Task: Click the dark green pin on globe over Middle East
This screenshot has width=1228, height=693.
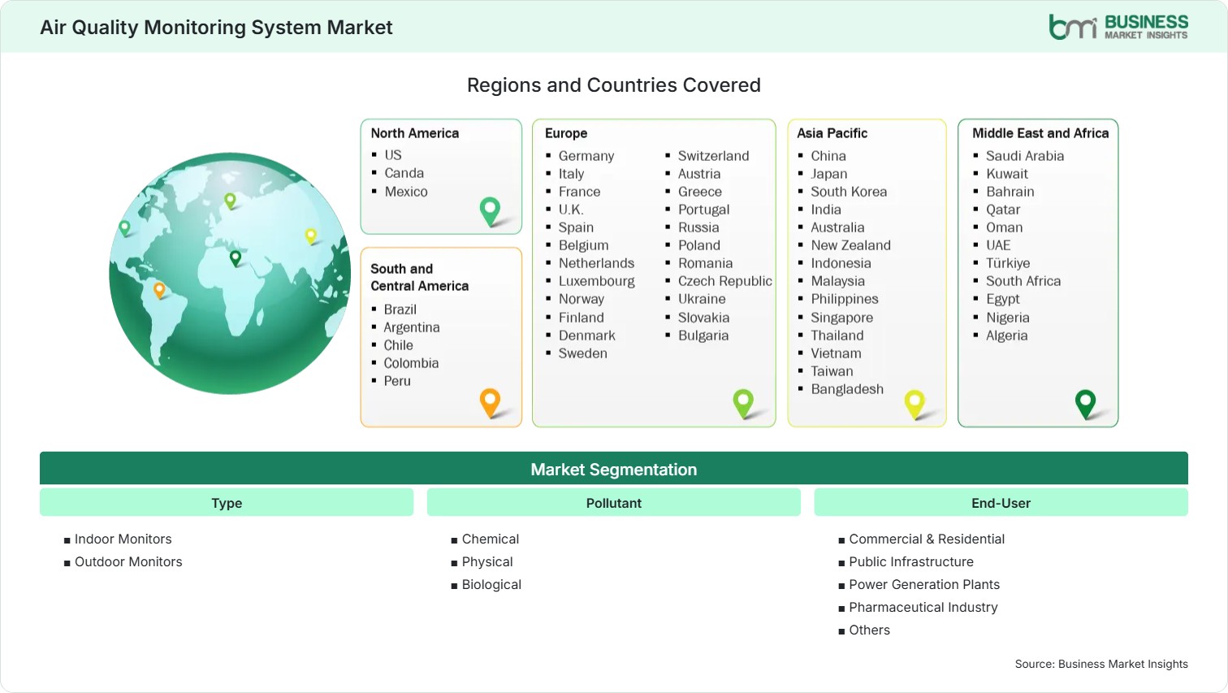Action: [x=236, y=258]
